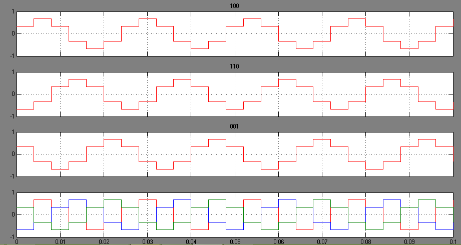This screenshot has width=461, height=245.
Task: Click the plot title "110"
Action: click(x=234, y=66)
